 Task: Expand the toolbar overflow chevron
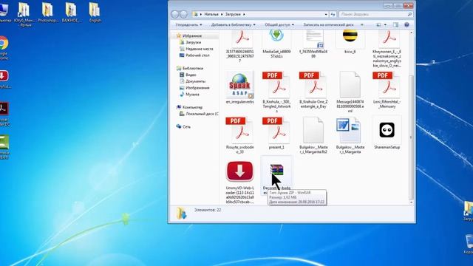361,24
